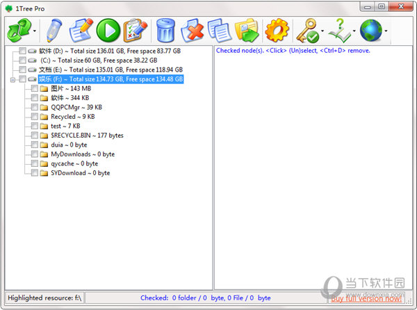Close the 1Tree Pro window
This screenshot has width=417, height=310.
[x=401, y=6]
